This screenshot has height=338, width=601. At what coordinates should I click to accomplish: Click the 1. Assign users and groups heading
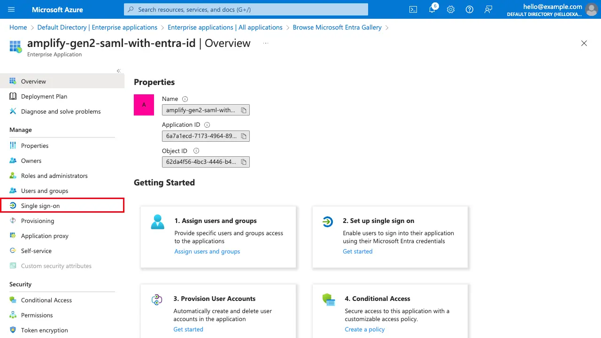tap(216, 221)
